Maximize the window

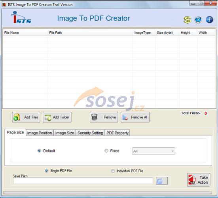201,3
